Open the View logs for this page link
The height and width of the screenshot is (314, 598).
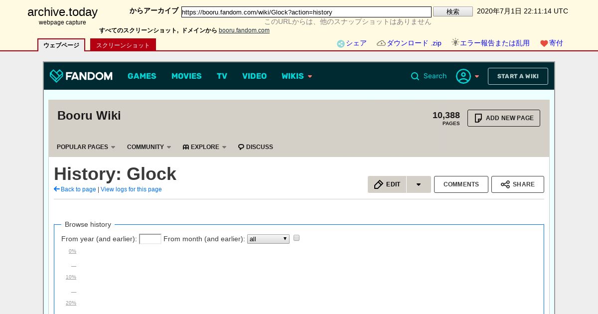point(131,189)
